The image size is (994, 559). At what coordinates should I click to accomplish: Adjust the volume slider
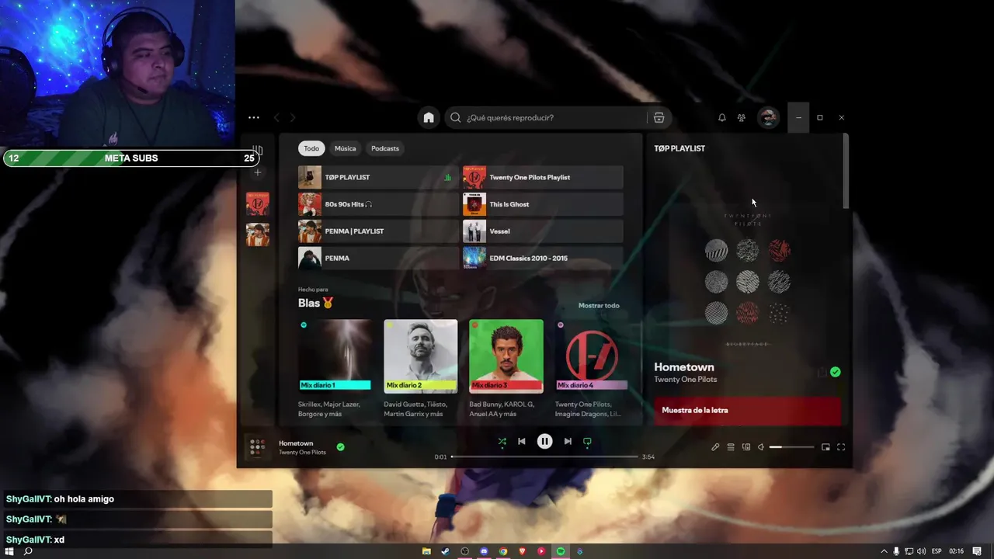pos(791,447)
